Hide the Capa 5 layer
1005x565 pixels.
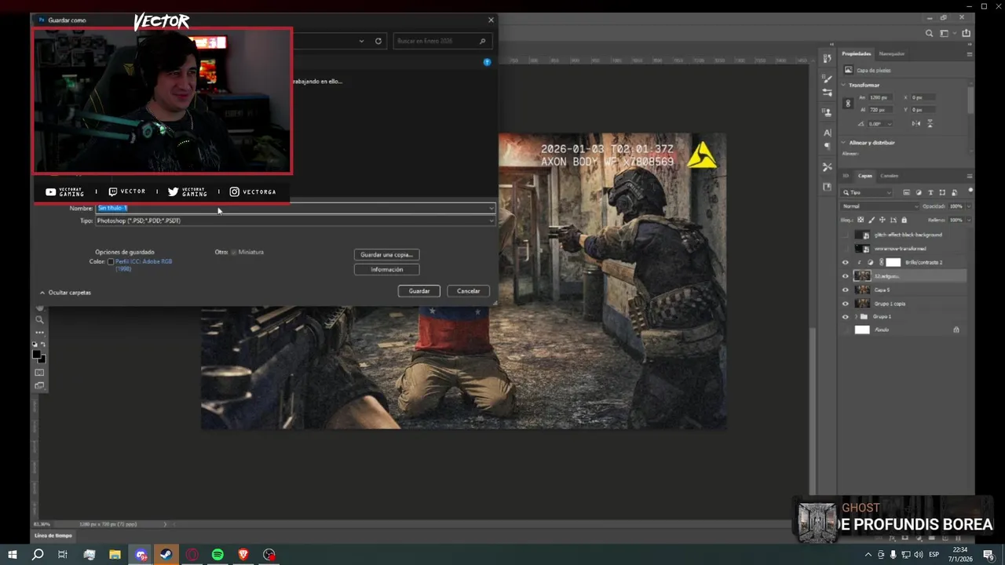coord(846,290)
